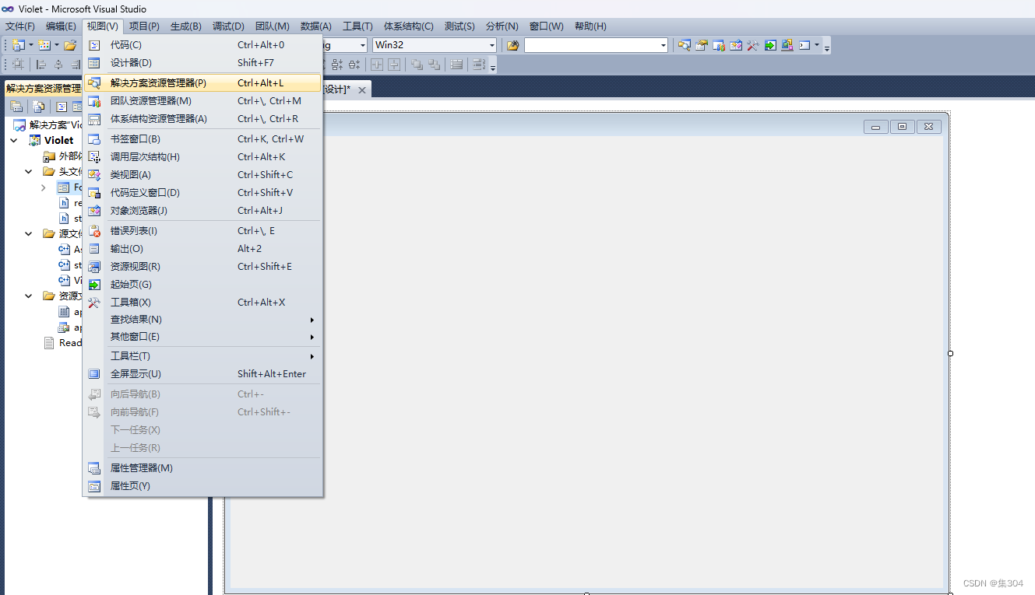Viewport: 1035px width, 595px height.
Task: Open 调用层次结构(H) from the menu
Action: [x=202, y=156]
